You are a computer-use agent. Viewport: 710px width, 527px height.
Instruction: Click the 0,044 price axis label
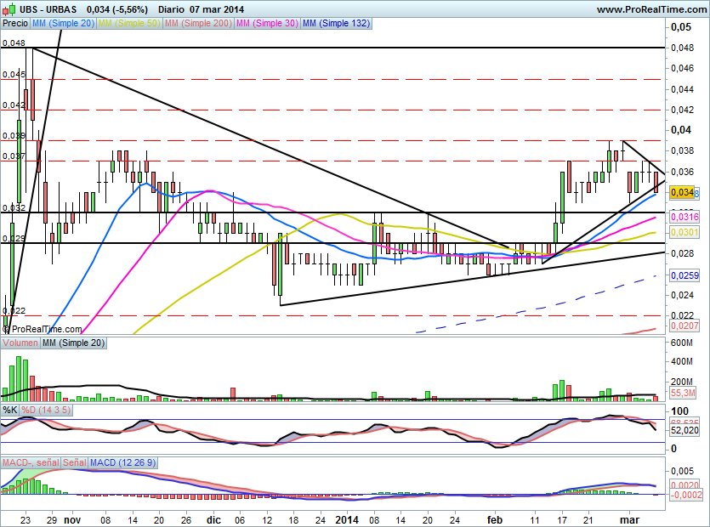tap(683, 89)
